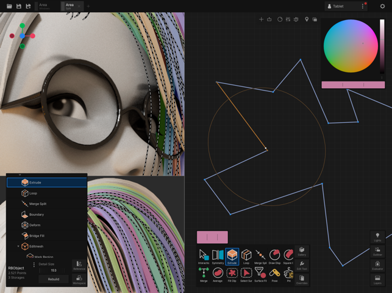This screenshot has height=293, width=392.
Task: Open the Reference panel button
Action: coord(79,265)
